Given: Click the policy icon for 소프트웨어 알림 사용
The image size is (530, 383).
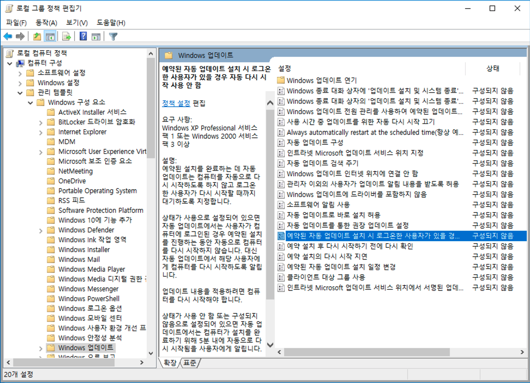Looking at the screenshot, I should (281, 205).
